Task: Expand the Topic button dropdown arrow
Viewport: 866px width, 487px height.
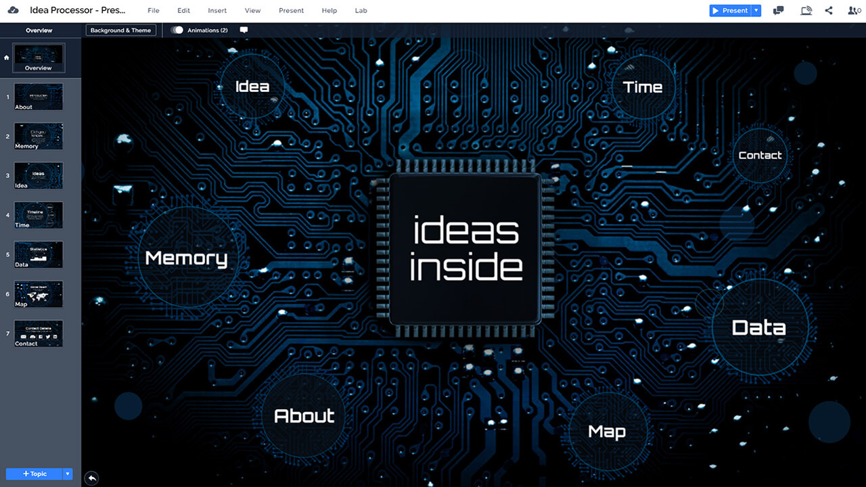Action: pyautogui.click(x=68, y=474)
